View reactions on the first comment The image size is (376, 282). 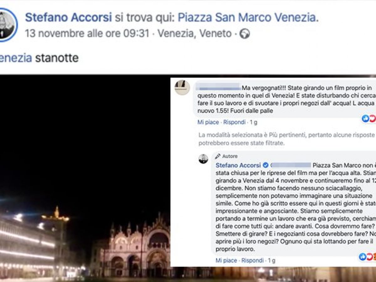[x=369, y=118]
